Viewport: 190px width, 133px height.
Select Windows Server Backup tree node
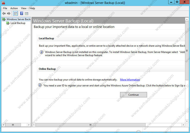16,19
